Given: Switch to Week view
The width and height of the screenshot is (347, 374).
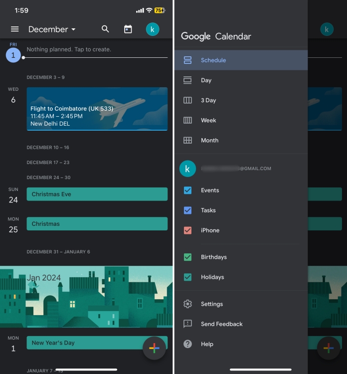Looking at the screenshot, I should point(241,120).
